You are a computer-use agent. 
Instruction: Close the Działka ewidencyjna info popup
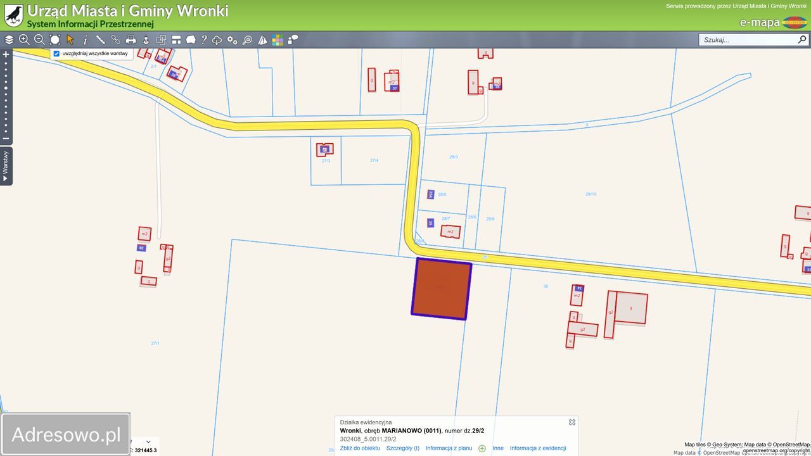click(572, 422)
